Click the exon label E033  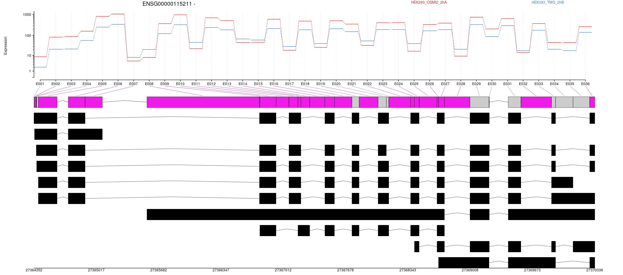(539, 84)
